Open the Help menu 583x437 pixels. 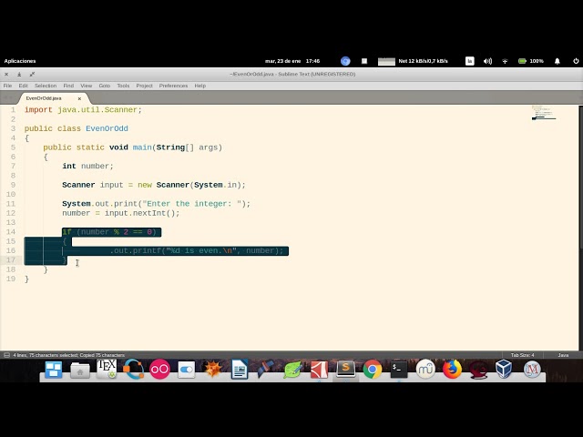pyautogui.click(x=200, y=86)
